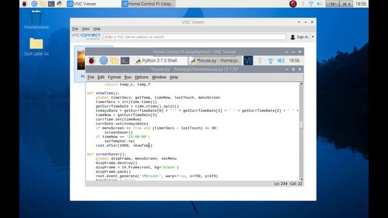Open the IDLE Edit menu

[101, 77]
